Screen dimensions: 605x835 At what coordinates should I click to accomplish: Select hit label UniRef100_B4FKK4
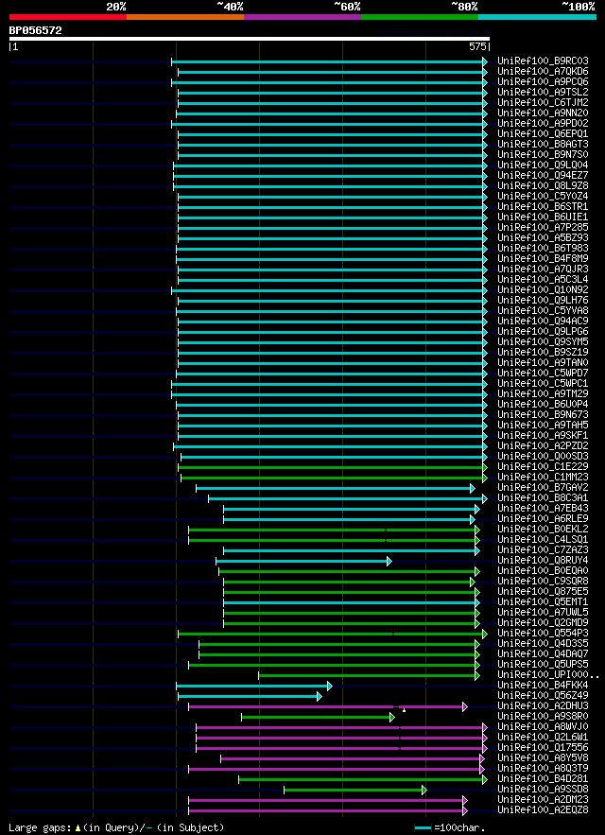(x=543, y=685)
